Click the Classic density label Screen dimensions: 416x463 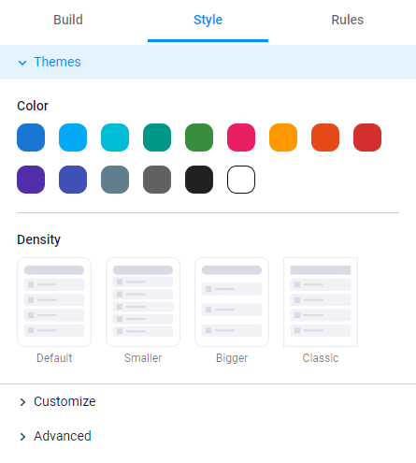click(321, 358)
